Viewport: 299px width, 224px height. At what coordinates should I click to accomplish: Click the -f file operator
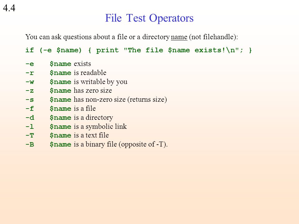click(x=30, y=109)
